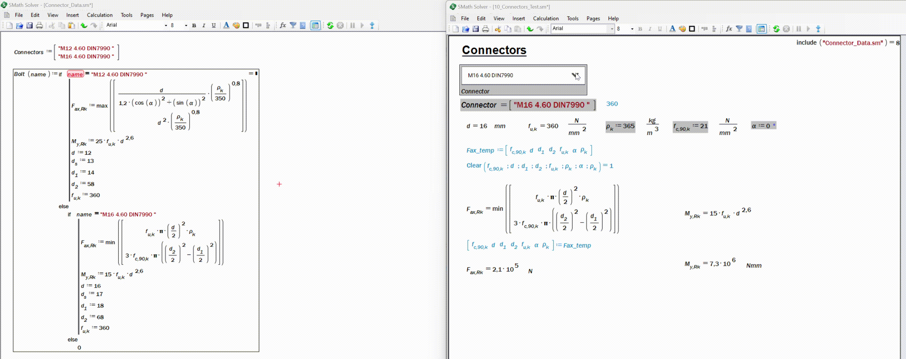Viewport: 906px width, 359px height.
Task: Click Open file icon in Connector_Data window
Action: [19, 25]
